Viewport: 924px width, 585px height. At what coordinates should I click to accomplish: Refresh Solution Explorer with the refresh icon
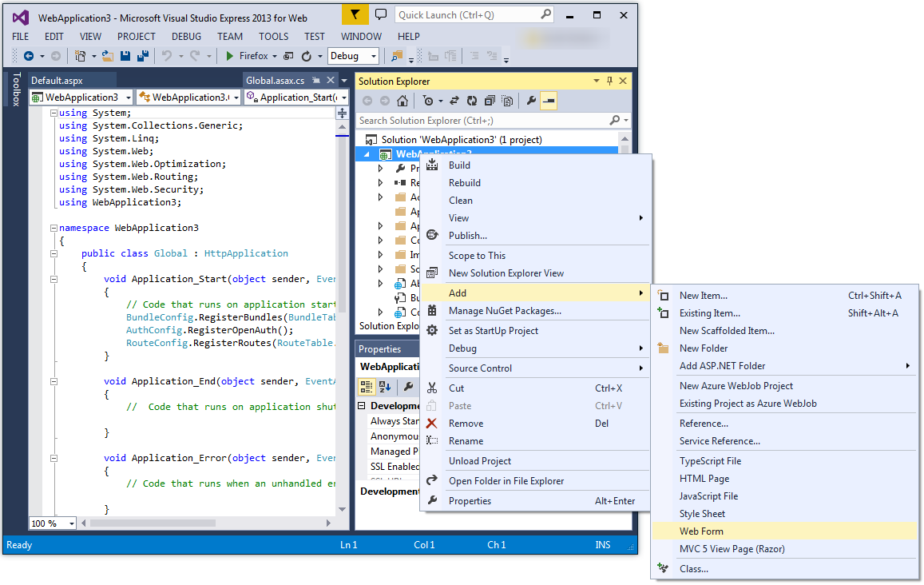(x=471, y=101)
